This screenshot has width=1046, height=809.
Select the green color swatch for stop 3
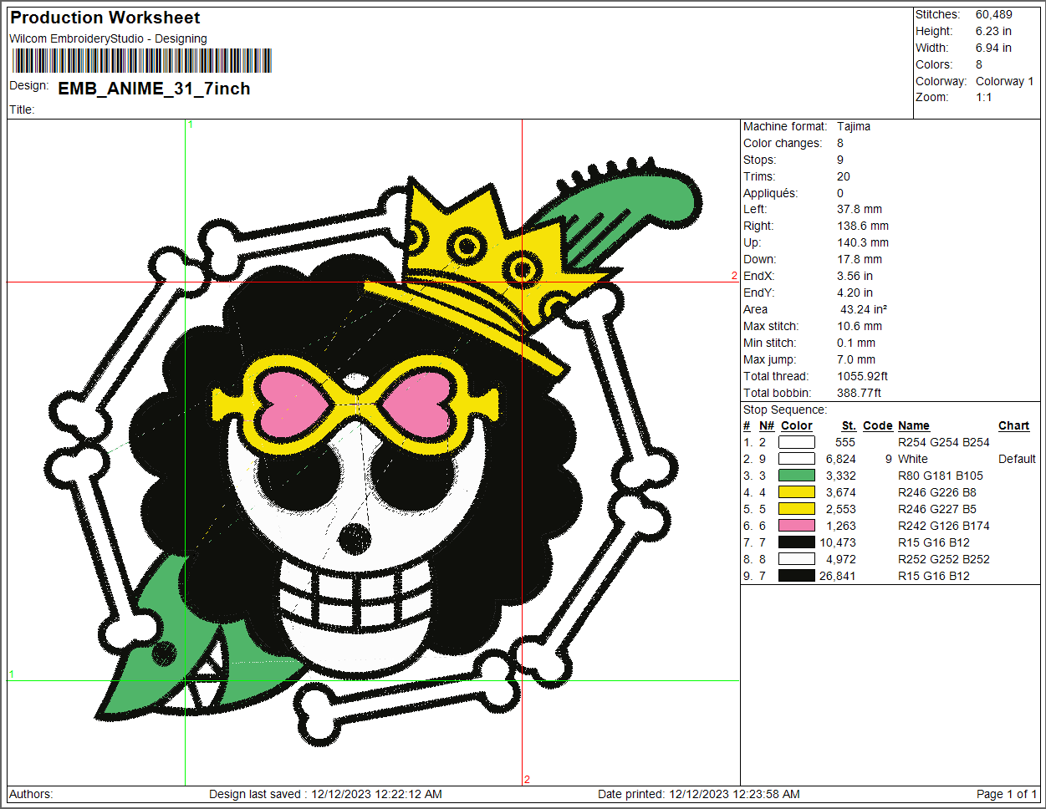(x=796, y=476)
